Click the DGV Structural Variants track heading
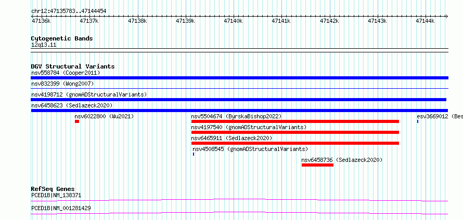Image resolution: width=463 pixels, height=220 pixels. pyautogui.click(x=73, y=66)
